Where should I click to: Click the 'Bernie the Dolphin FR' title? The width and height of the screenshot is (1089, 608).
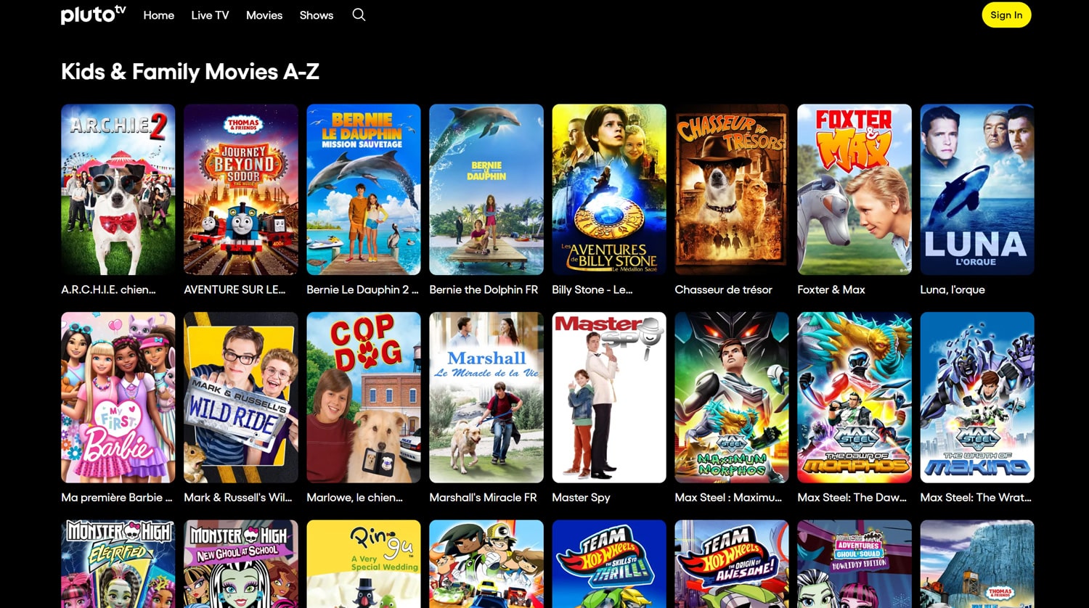point(484,289)
